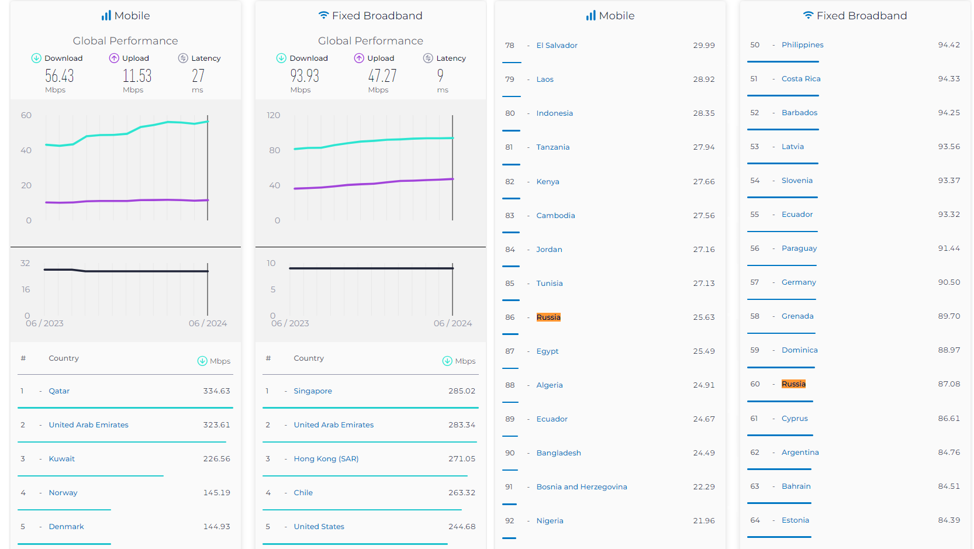The height and width of the screenshot is (549, 974).
Task: Open the Indonesia country link
Action: point(555,113)
